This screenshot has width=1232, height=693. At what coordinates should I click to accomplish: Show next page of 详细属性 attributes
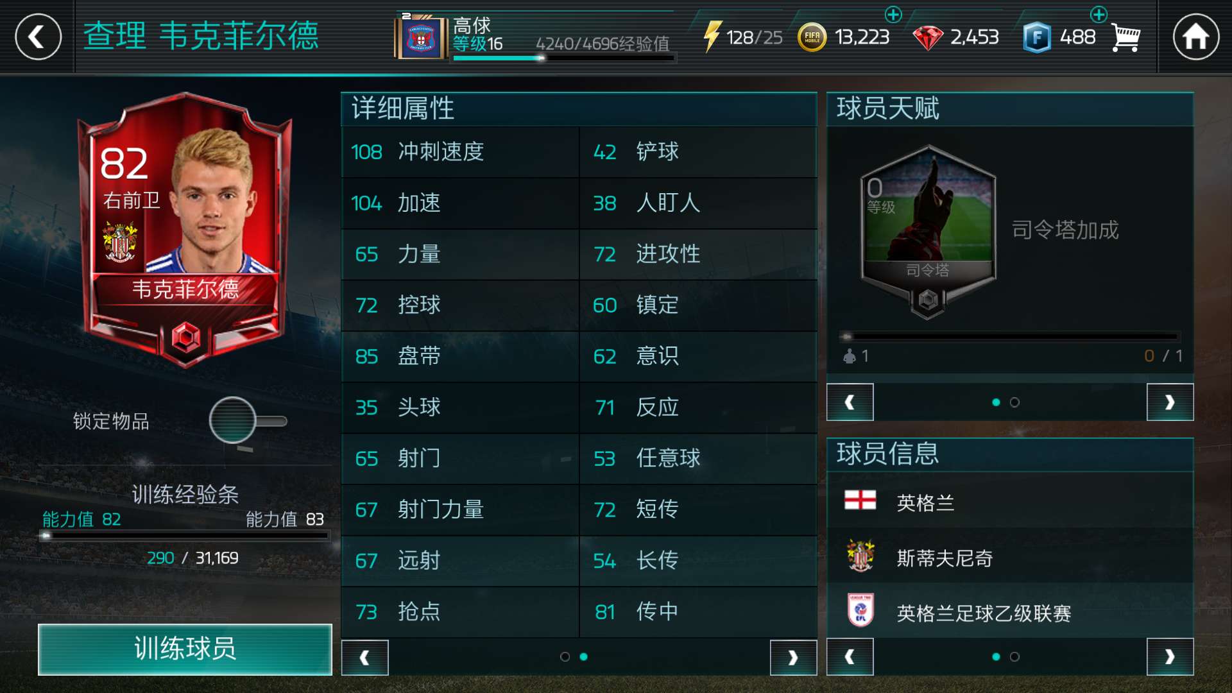(793, 657)
